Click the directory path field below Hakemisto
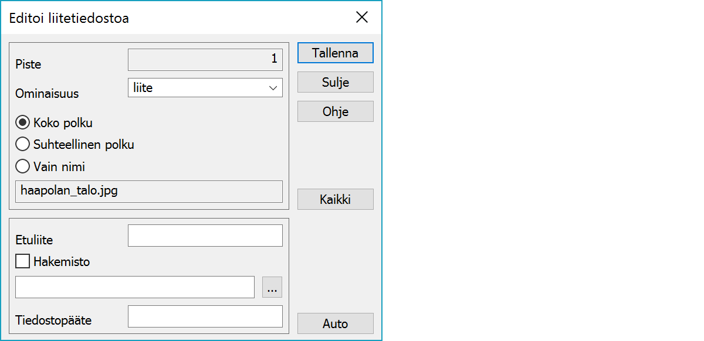The width and height of the screenshot is (704, 341). (135, 287)
